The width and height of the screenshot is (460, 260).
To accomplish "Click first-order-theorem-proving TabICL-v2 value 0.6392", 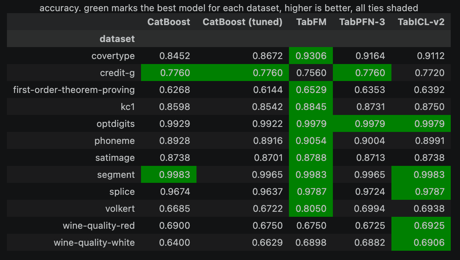I will tap(429, 90).
